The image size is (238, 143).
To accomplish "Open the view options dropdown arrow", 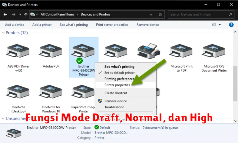I will (220, 25).
